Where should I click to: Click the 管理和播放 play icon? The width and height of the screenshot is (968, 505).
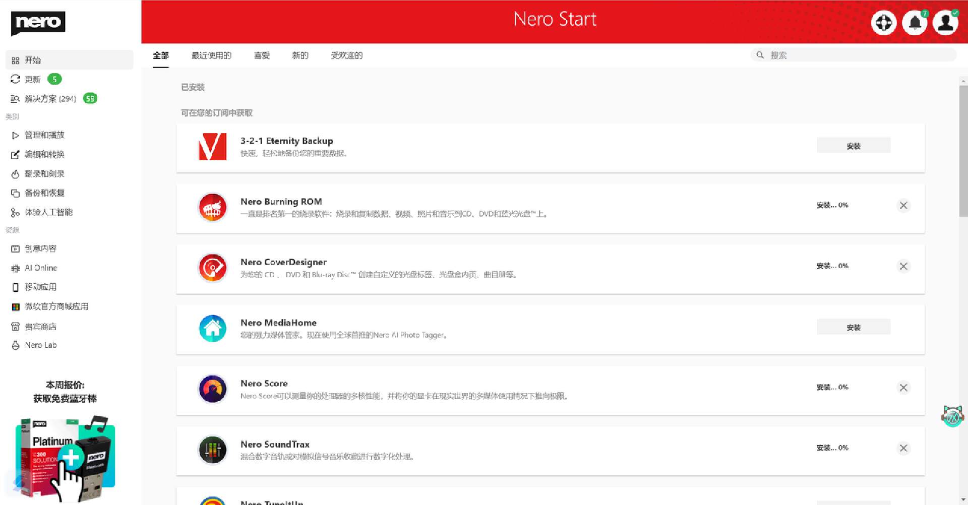click(15, 135)
